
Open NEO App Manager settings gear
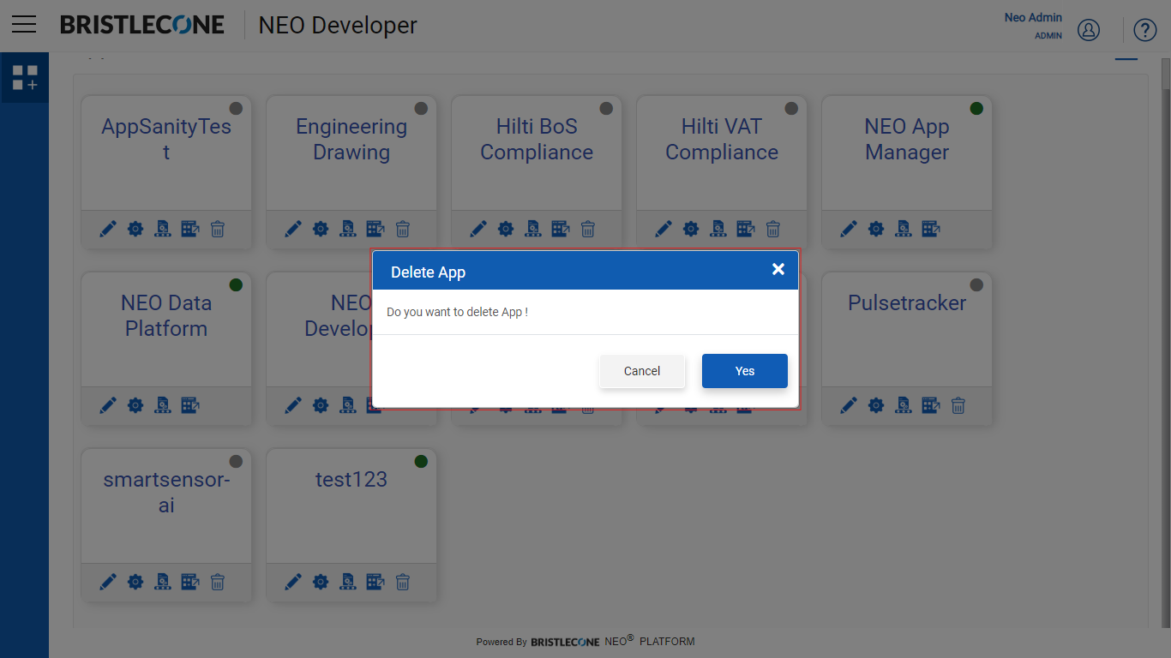(876, 229)
